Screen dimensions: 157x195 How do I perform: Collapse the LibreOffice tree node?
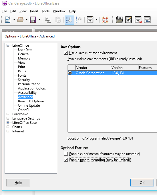[x=8, y=45]
